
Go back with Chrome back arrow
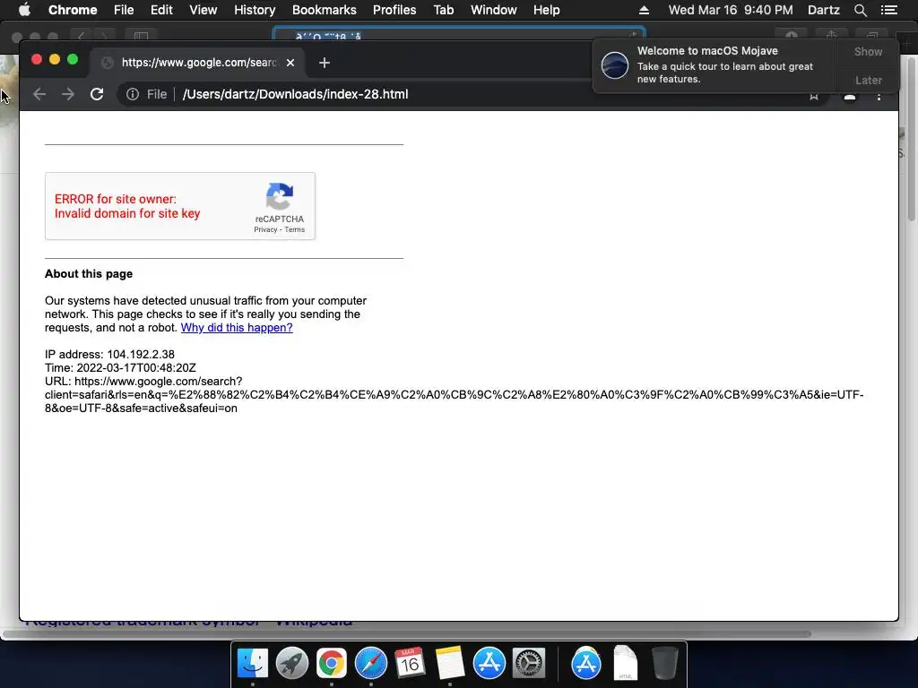(x=39, y=94)
